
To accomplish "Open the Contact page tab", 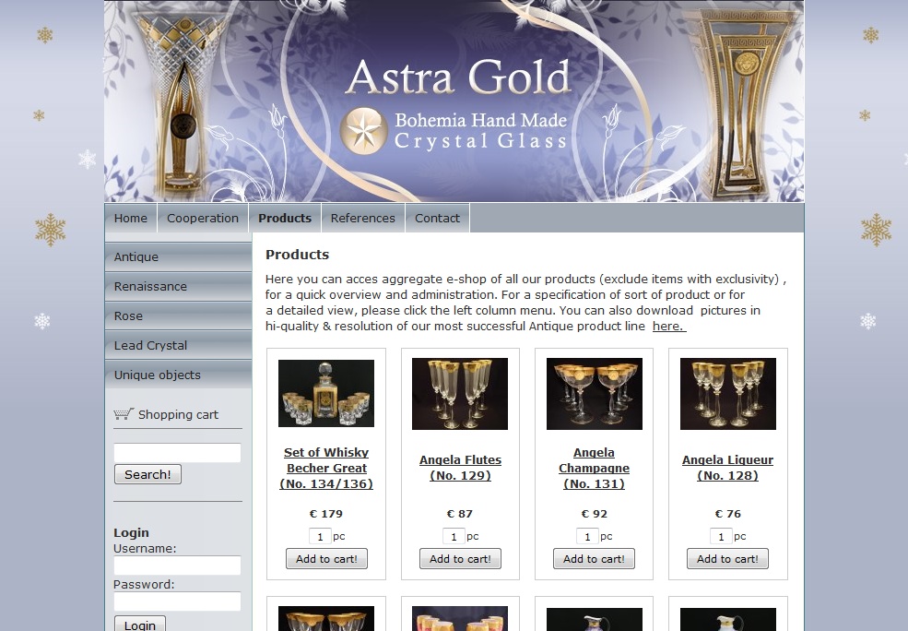I will (x=437, y=218).
